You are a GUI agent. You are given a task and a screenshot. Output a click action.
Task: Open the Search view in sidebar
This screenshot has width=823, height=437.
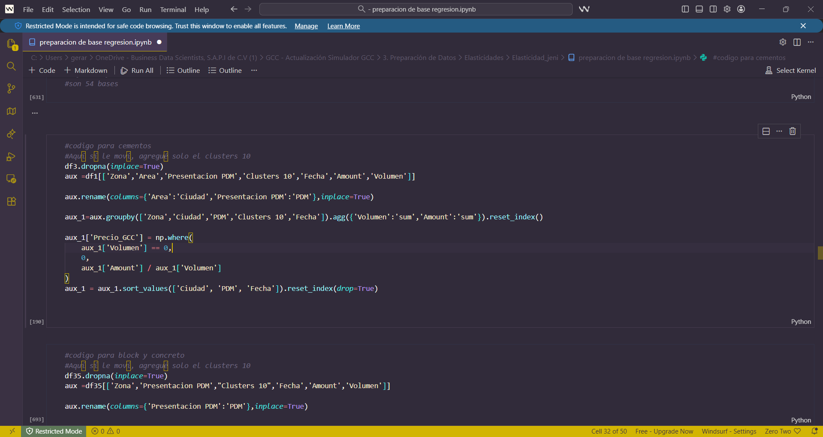point(12,66)
